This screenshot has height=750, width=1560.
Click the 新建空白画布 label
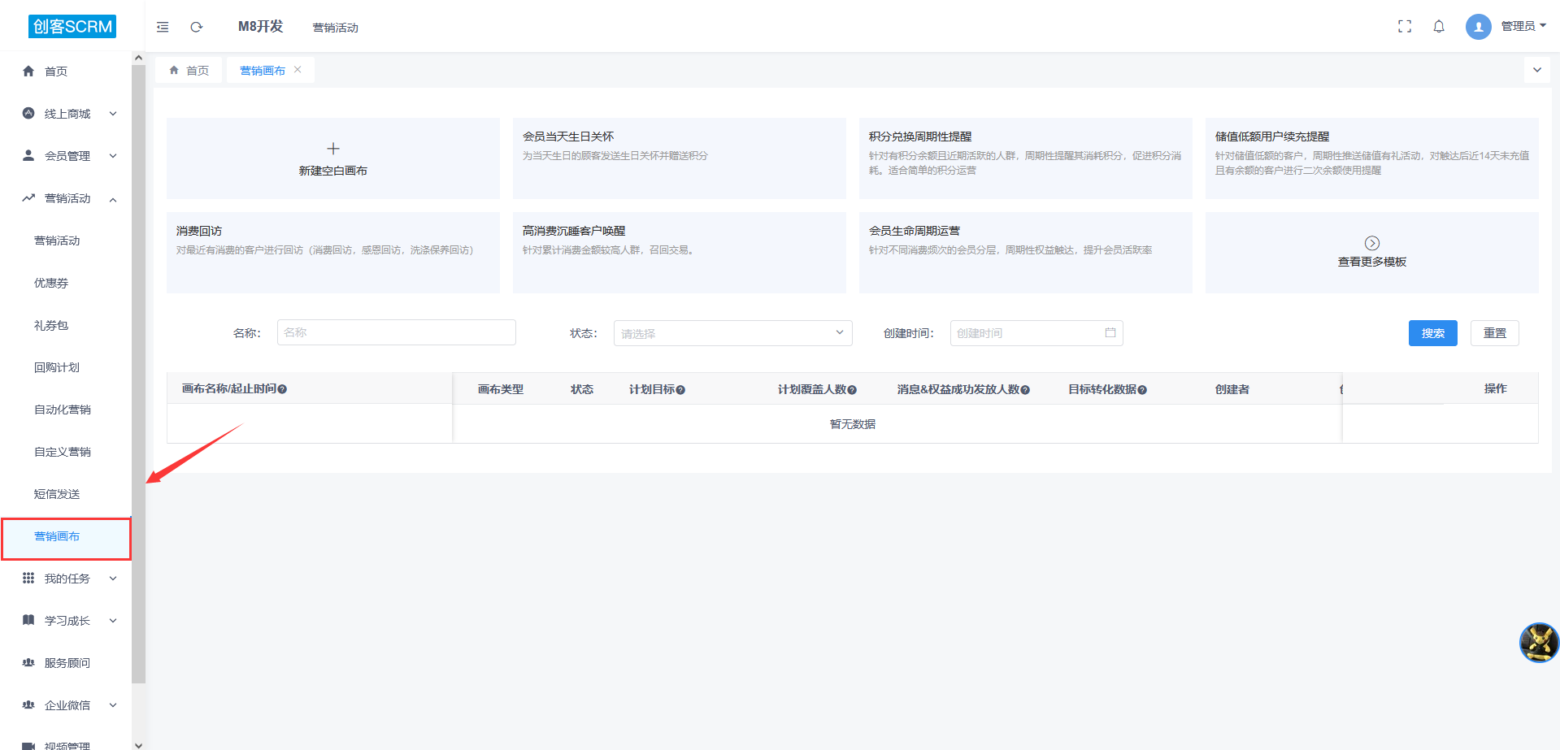[333, 171]
